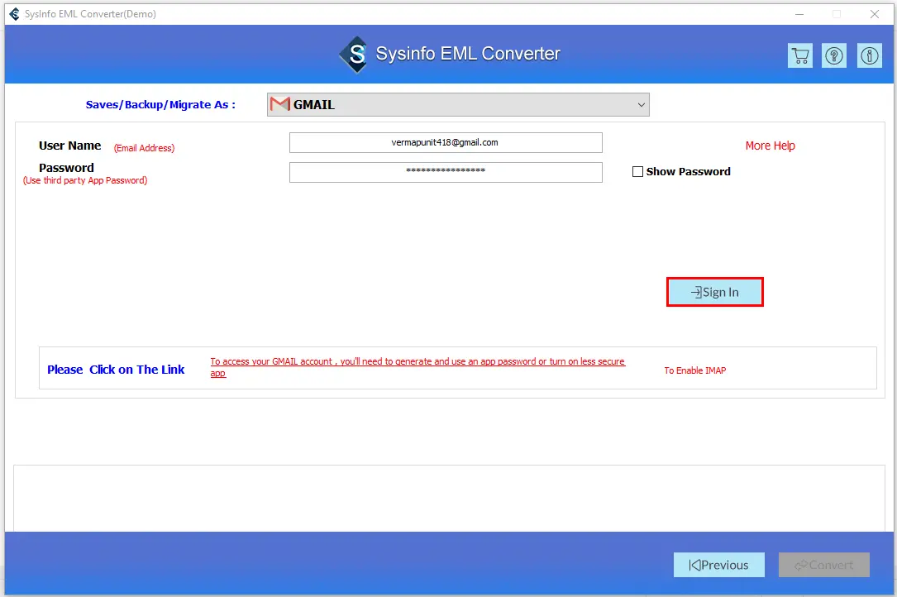Image resolution: width=897 pixels, height=597 pixels.
Task: Enable the Show Password checkbox
Action: pos(637,172)
